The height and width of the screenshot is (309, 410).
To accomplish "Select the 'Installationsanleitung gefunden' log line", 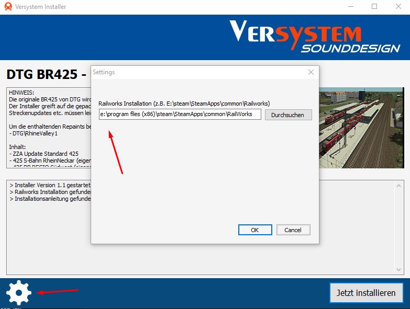I will pyautogui.click(x=50, y=199).
